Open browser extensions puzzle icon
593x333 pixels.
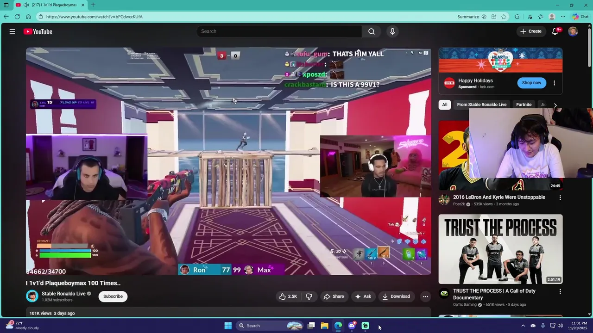coord(517,17)
